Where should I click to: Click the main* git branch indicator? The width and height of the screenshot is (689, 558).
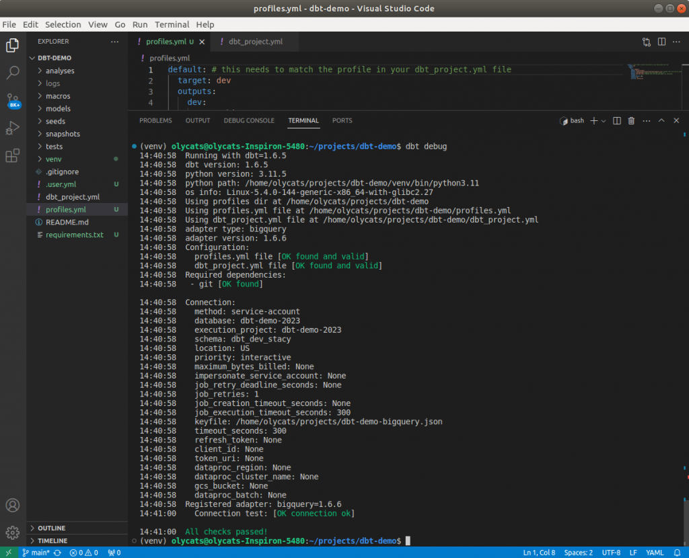click(x=36, y=553)
